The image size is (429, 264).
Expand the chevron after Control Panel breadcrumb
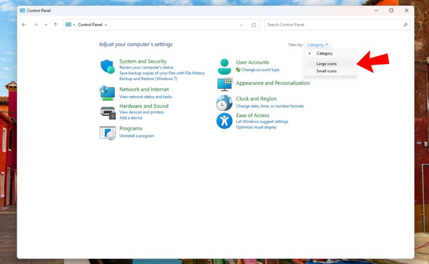click(106, 25)
